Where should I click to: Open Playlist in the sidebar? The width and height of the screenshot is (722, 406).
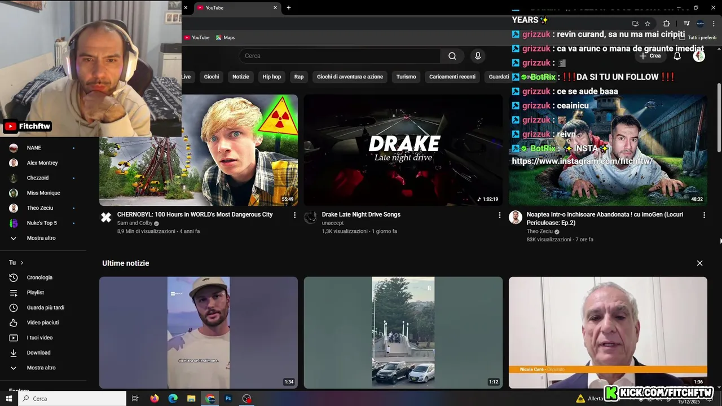coord(35,293)
